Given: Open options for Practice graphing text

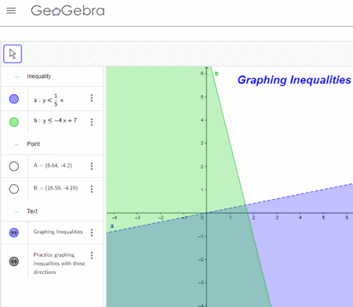Looking at the screenshot, I should pos(92,255).
